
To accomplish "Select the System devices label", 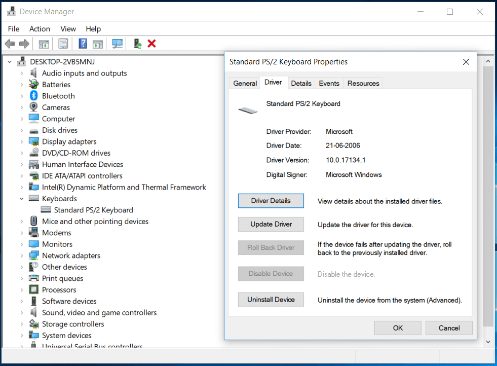I will [x=66, y=336].
